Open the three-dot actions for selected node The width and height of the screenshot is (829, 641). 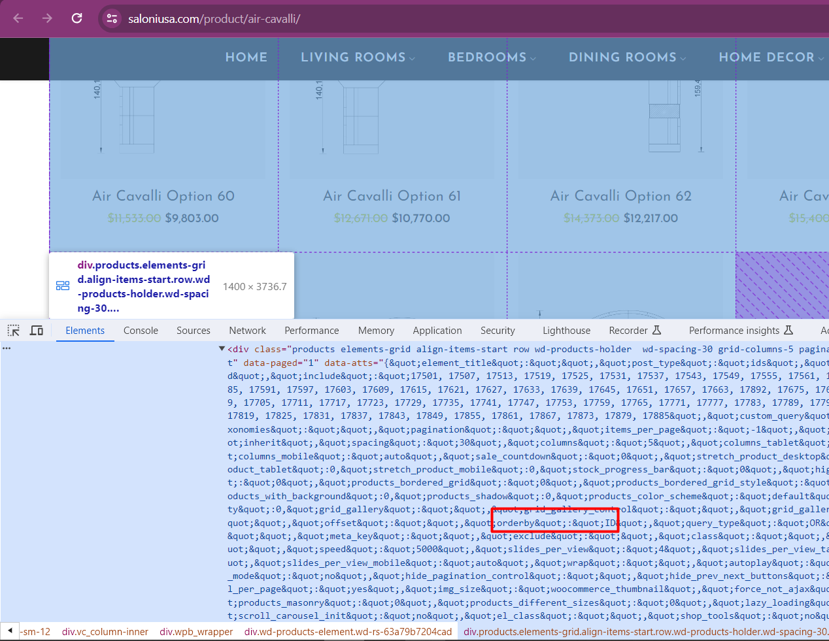(7, 348)
